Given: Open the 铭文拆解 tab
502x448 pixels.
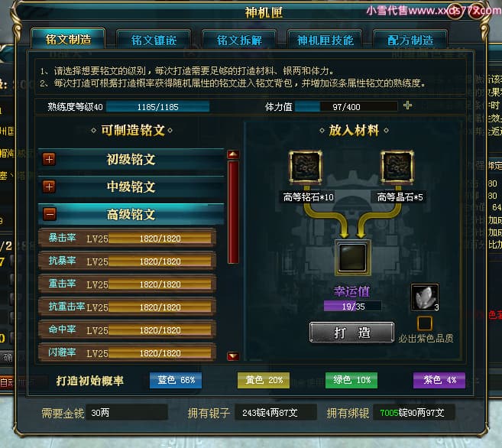Looking at the screenshot, I should tap(239, 40).
